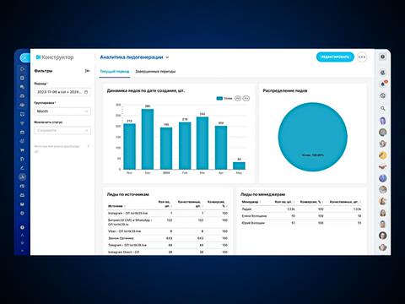
Task: Switch to the Текущий период tab
Action: pos(115,72)
